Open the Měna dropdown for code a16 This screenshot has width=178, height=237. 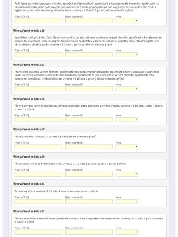[x=127, y=55]
